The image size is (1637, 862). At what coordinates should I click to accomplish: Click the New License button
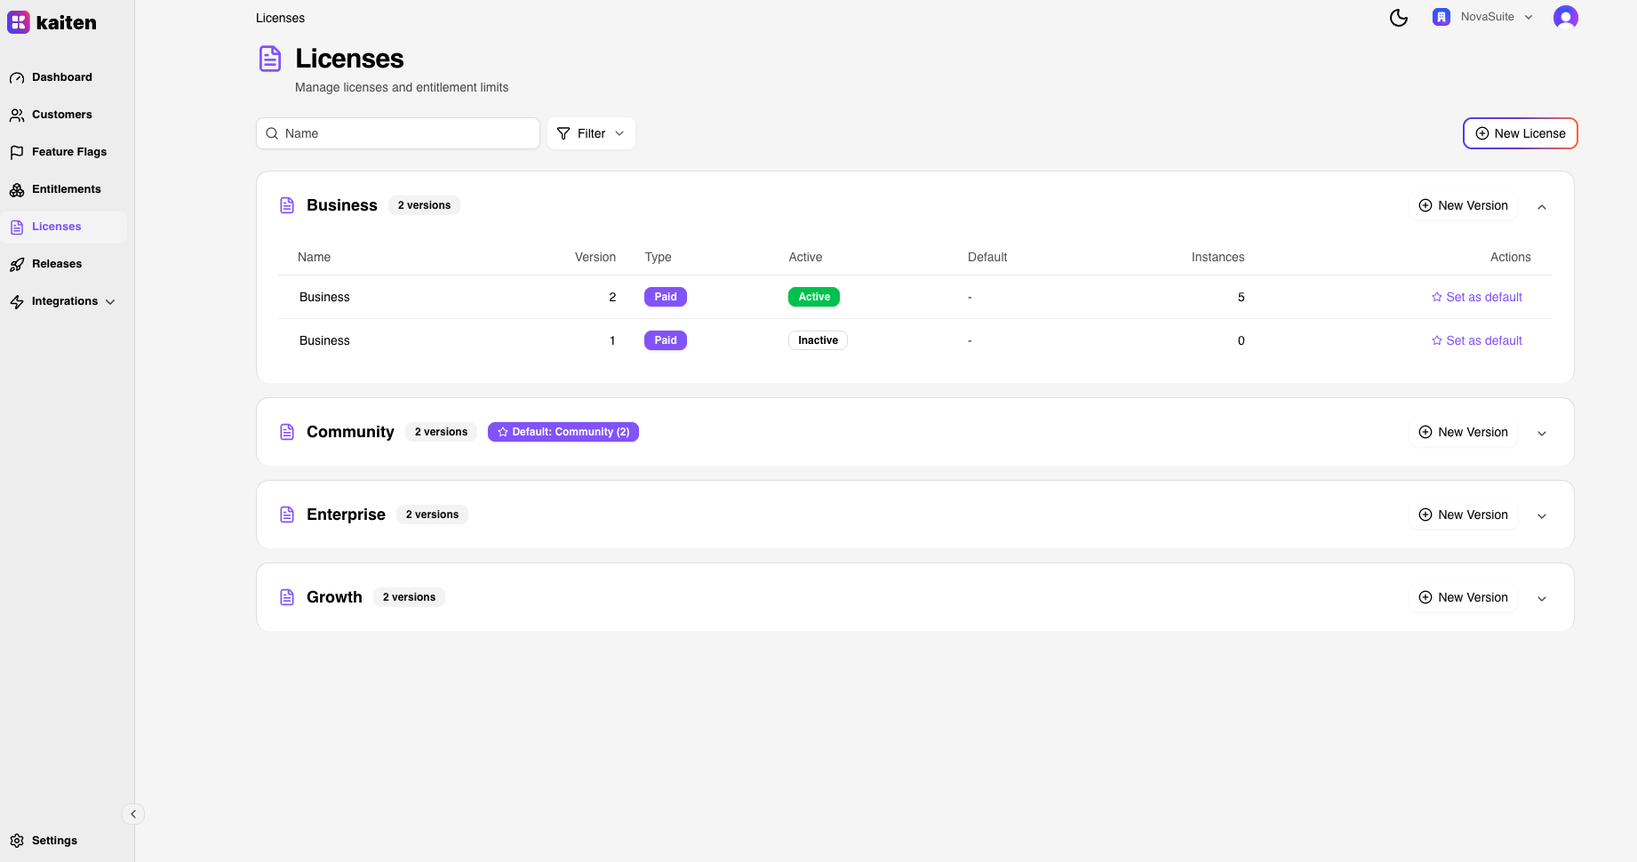1520,133
